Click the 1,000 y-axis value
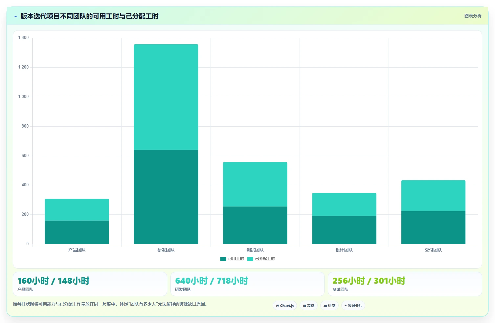Screen dimensions: 495x323 23,97
